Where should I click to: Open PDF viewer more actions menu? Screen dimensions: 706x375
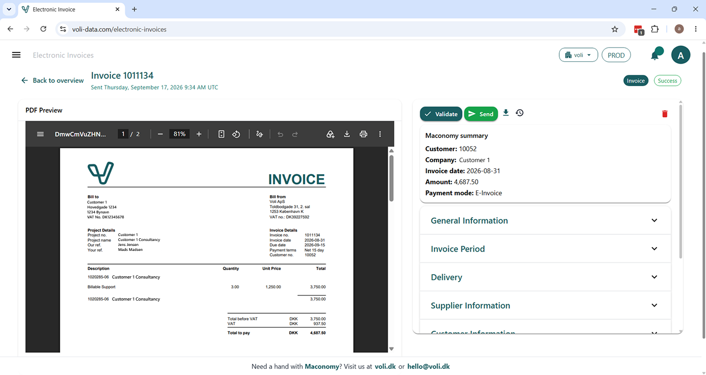tap(380, 134)
